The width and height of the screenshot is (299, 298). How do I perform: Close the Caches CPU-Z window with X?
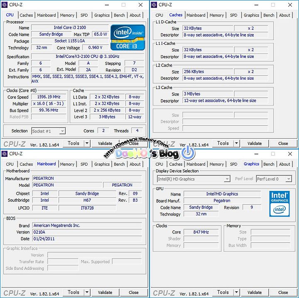[x=290, y=5]
